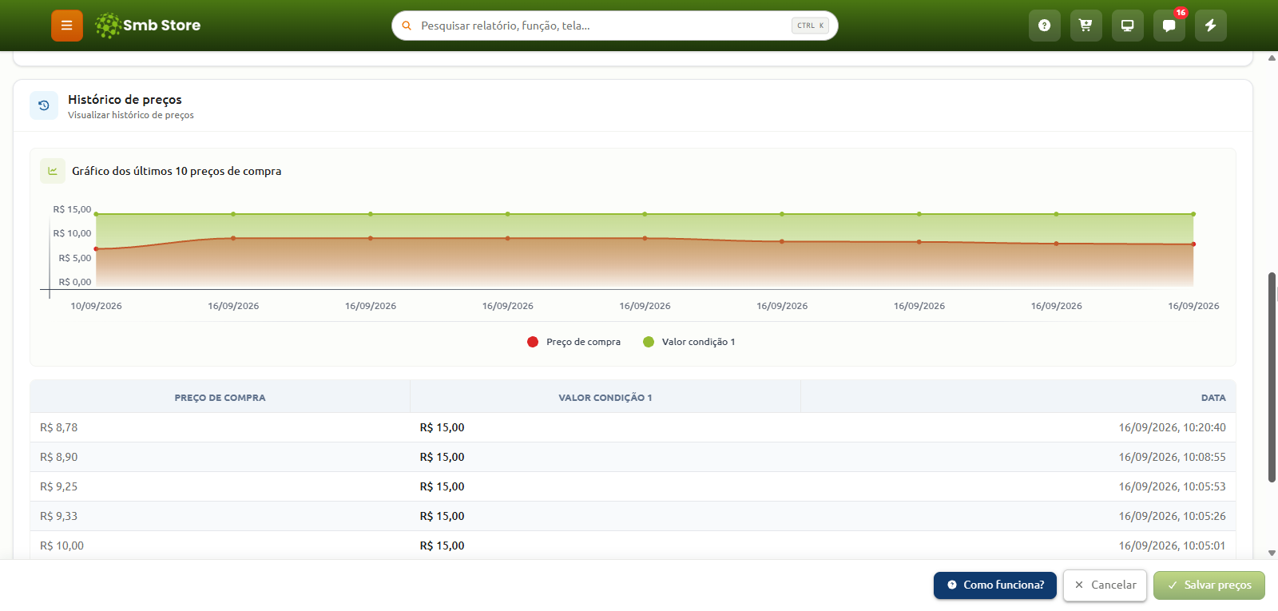This screenshot has height=611, width=1278.
Task: Click the Histórico de preços heading
Action: click(x=125, y=99)
